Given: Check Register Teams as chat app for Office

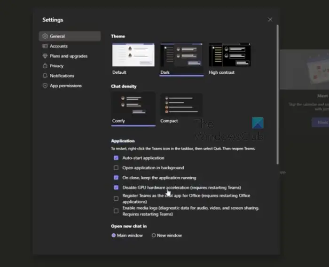Looking at the screenshot, I should tap(116, 198).
